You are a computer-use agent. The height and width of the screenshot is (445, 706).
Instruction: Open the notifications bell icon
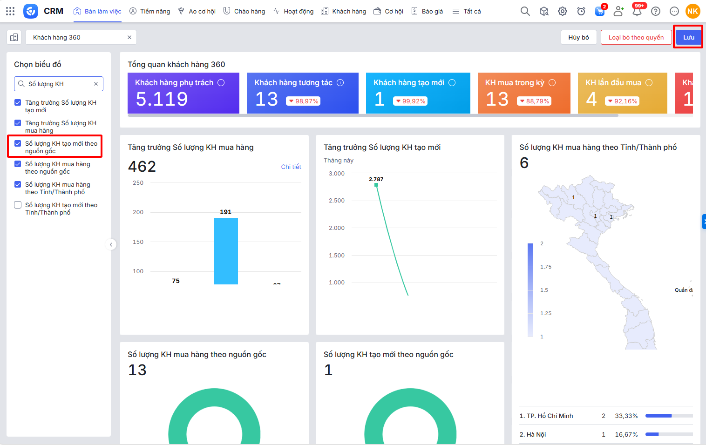[637, 11]
